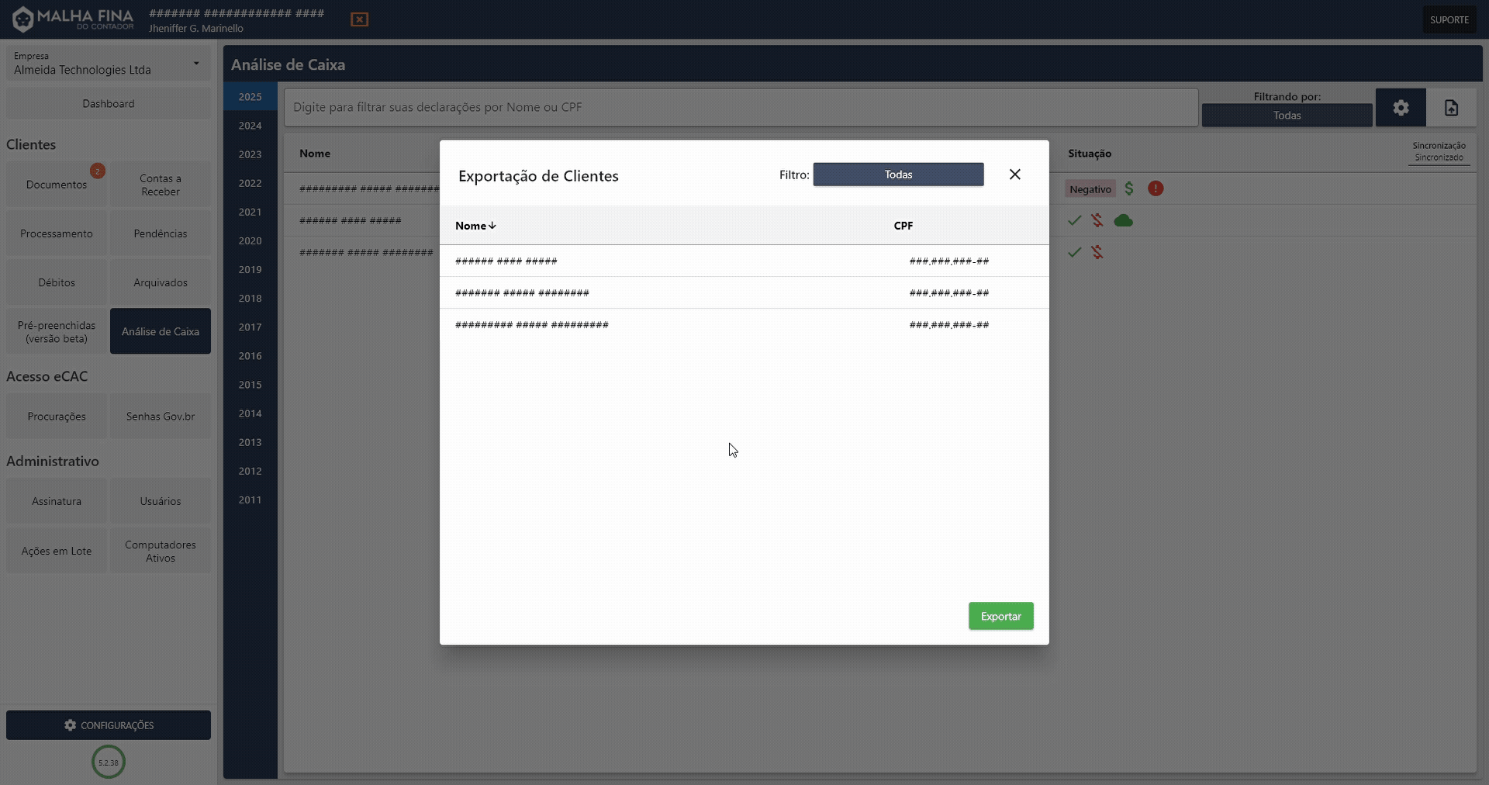Select the 2020 year tab

pyautogui.click(x=250, y=240)
